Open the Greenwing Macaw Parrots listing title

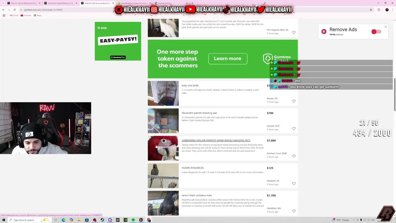pos(216,140)
